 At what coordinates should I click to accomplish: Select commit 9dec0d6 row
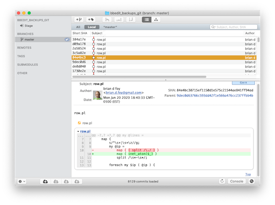click(164, 62)
